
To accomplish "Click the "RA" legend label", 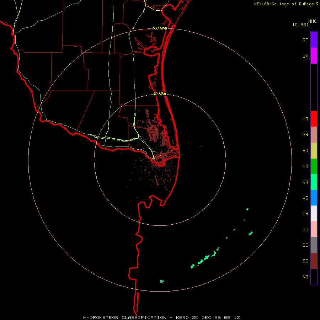I will 305,182.
